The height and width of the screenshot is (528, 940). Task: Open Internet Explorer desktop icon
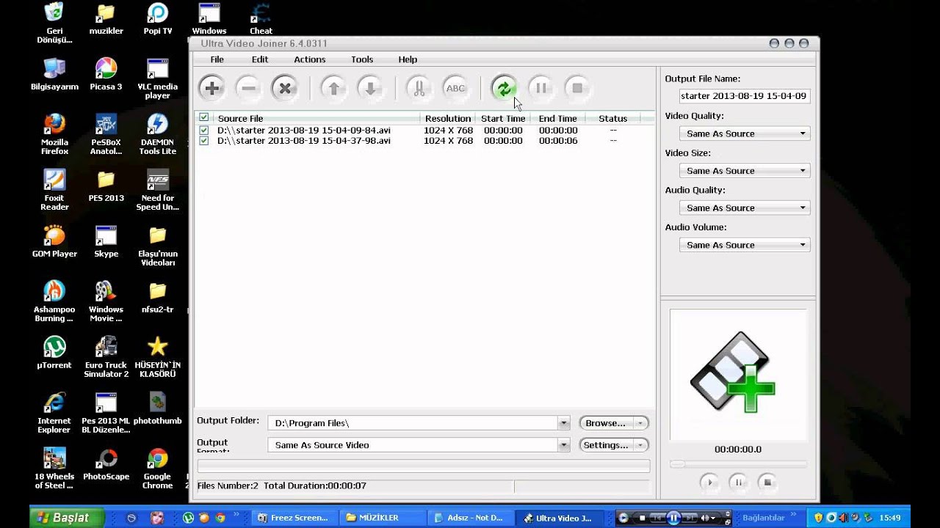[54, 413]
